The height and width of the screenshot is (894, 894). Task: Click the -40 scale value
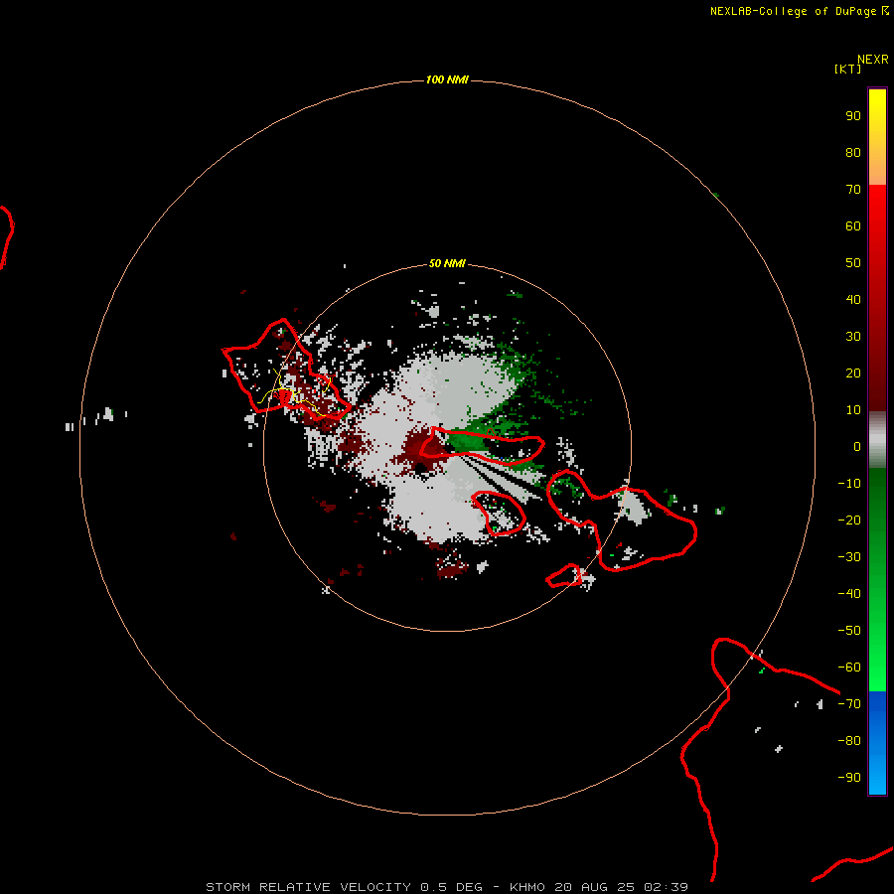849,594
